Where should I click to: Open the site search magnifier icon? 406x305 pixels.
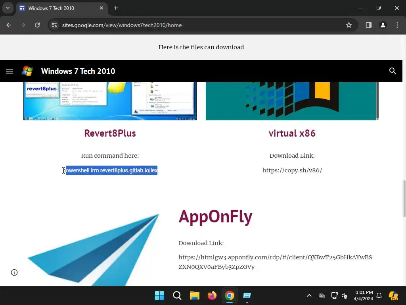coord(393,71)
